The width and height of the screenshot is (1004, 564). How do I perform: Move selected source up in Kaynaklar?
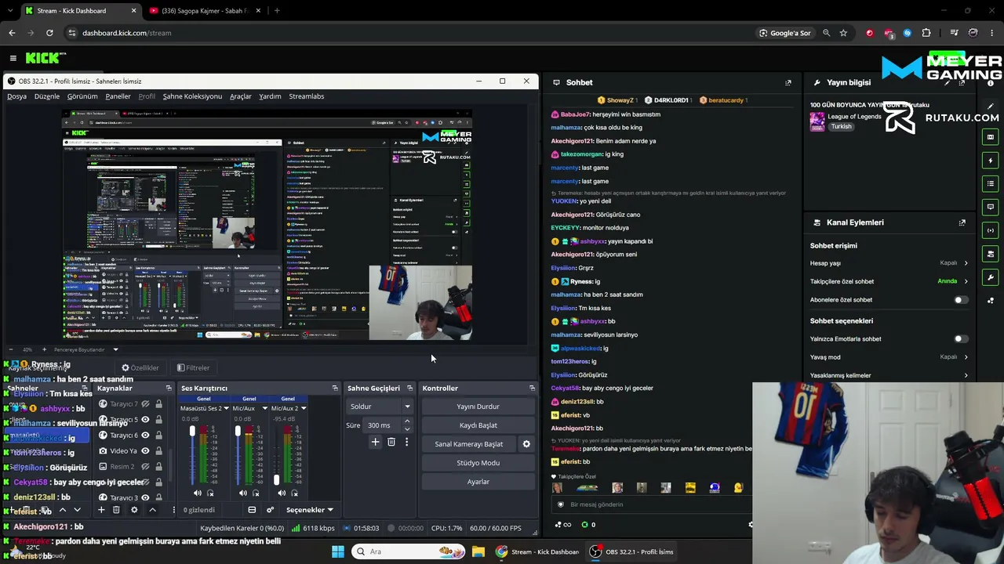pos(152,510)
